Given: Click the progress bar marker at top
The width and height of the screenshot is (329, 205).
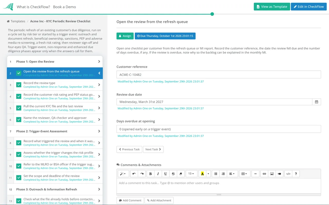Looking at the screenshot, I should [212, 14].
